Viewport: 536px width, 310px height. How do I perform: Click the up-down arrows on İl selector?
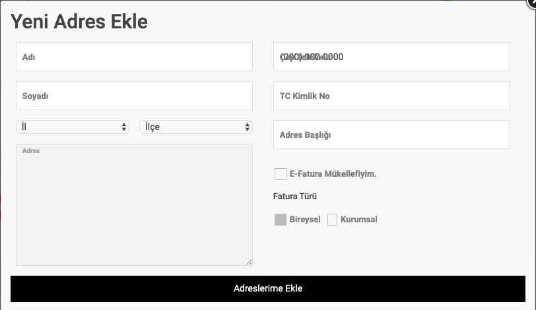click(123, 127)
